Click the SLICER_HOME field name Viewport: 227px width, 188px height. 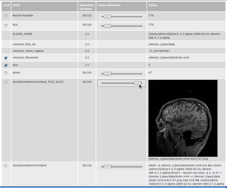point(22,34)
